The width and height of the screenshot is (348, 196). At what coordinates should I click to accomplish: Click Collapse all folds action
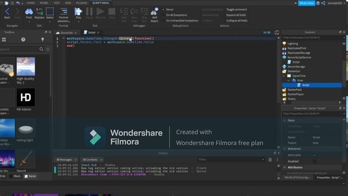[237, 21]
